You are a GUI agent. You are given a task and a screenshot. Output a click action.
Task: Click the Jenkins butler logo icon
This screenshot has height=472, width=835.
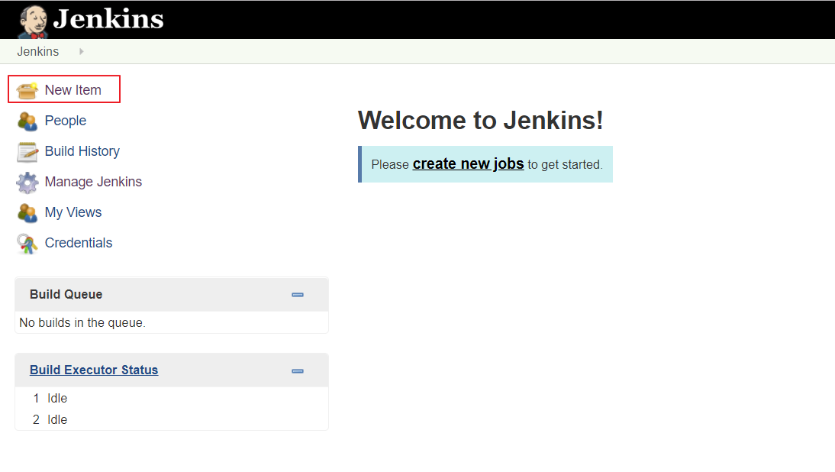tap(32, 21)
